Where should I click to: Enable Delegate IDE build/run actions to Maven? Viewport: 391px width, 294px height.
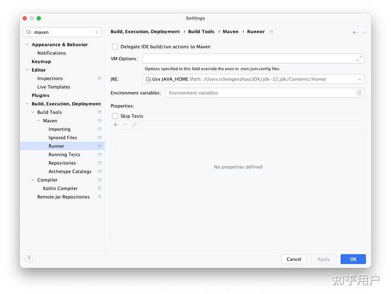115,47
